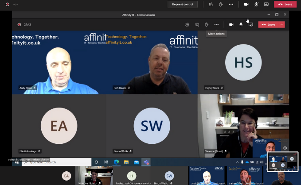Switch to Microsoft Teams on the taskbar
This screenshot has width=301, height=185.
pos(146,162)
